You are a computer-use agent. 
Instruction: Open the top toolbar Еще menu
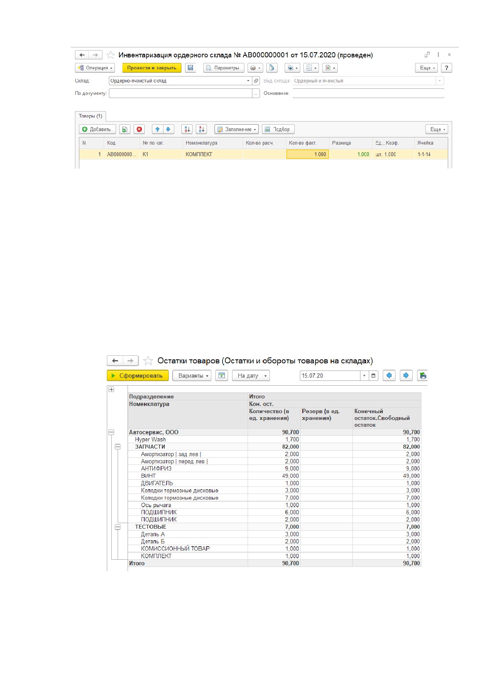coord(427,68)
